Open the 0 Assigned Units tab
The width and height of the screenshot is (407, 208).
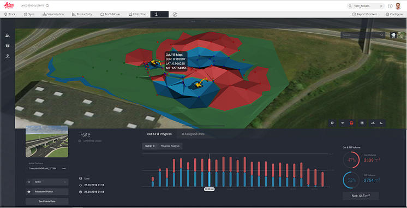[x=193, y=134]
